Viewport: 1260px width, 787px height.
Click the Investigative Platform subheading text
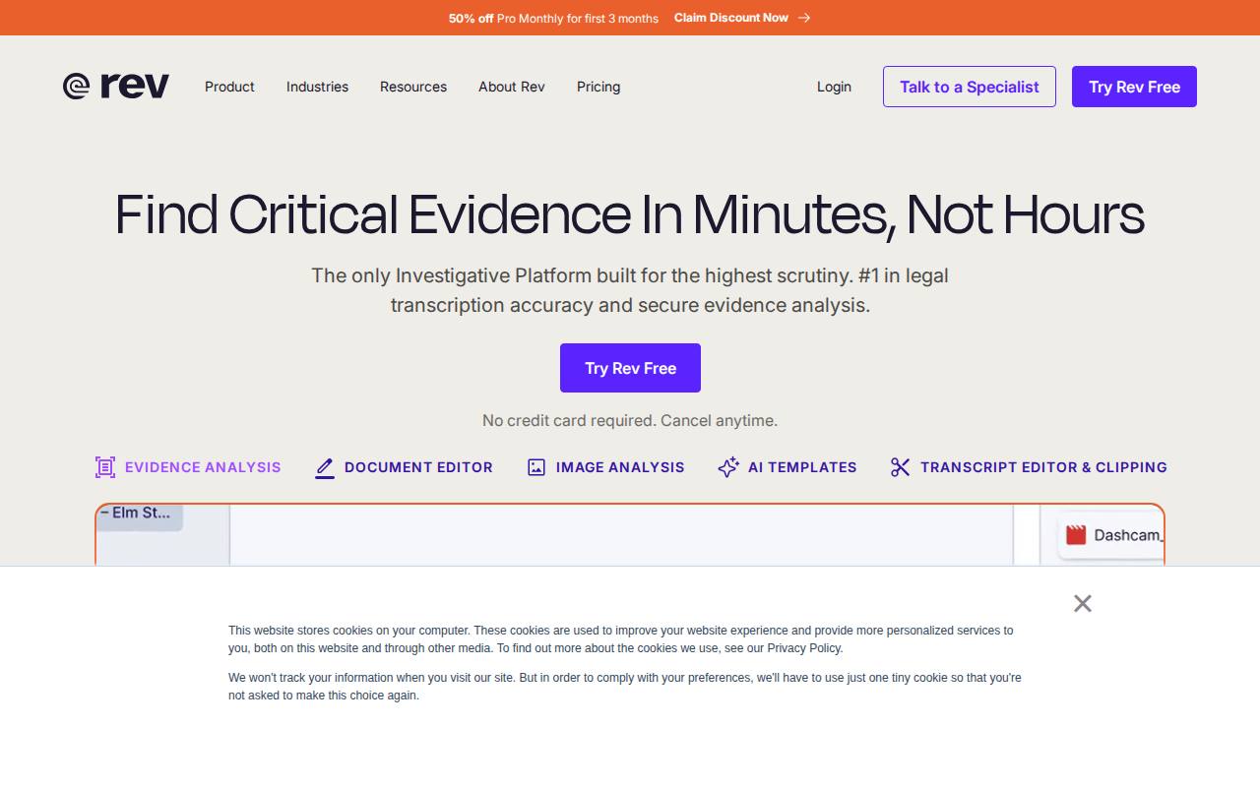point(630,290)
